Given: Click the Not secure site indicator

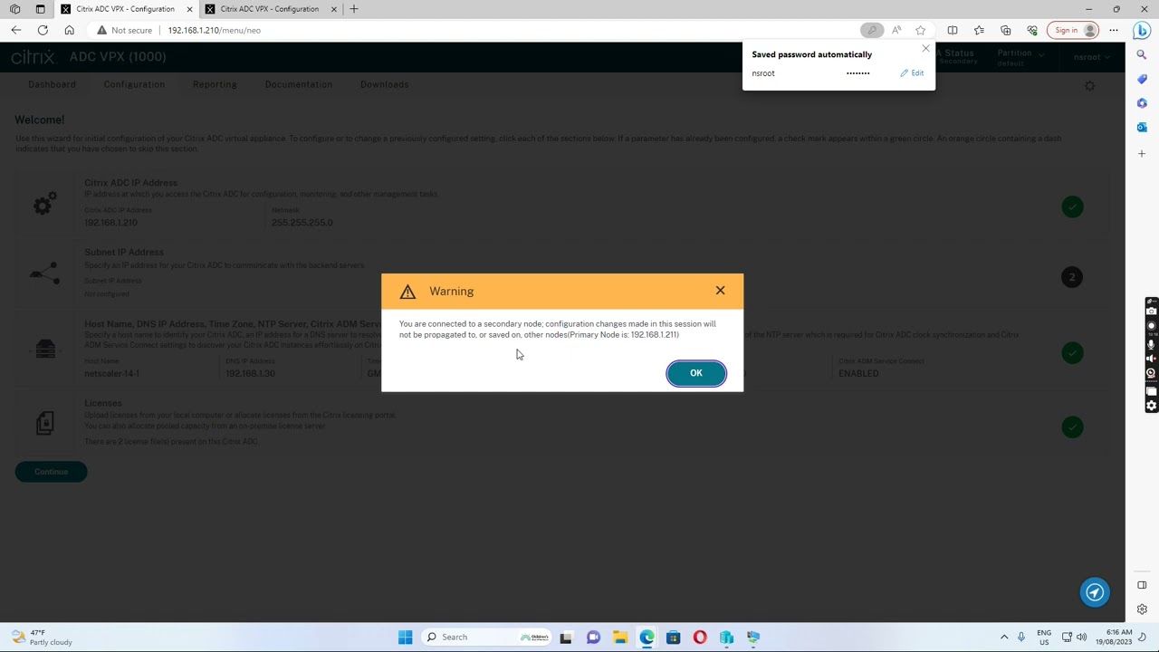Looking at the screenshot, I should pyautogui.click(x=124, y=30).
